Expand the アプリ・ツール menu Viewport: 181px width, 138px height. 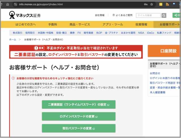point(112,25)
